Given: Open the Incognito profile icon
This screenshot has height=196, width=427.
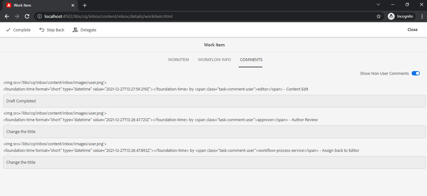Looking at the screenshot, I should coord(391,16).
